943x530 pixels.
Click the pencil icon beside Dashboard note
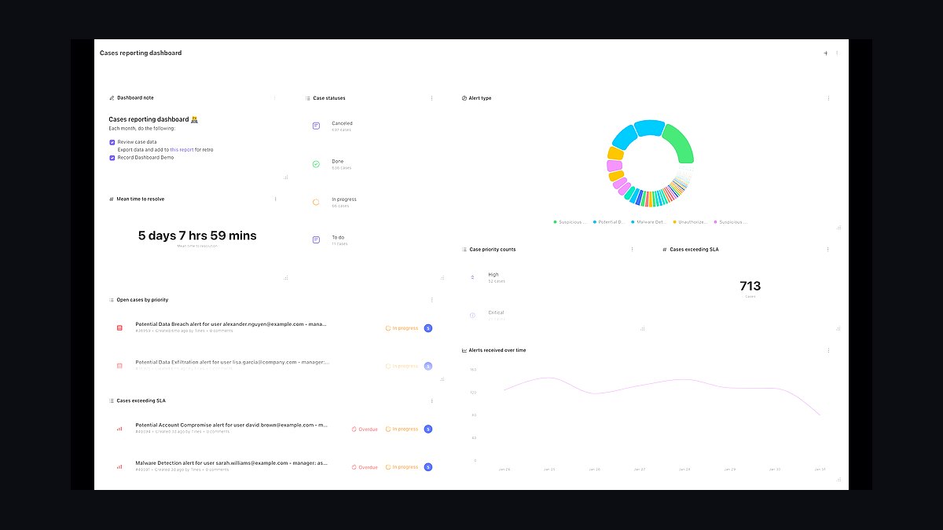click(x=112, y=98)
